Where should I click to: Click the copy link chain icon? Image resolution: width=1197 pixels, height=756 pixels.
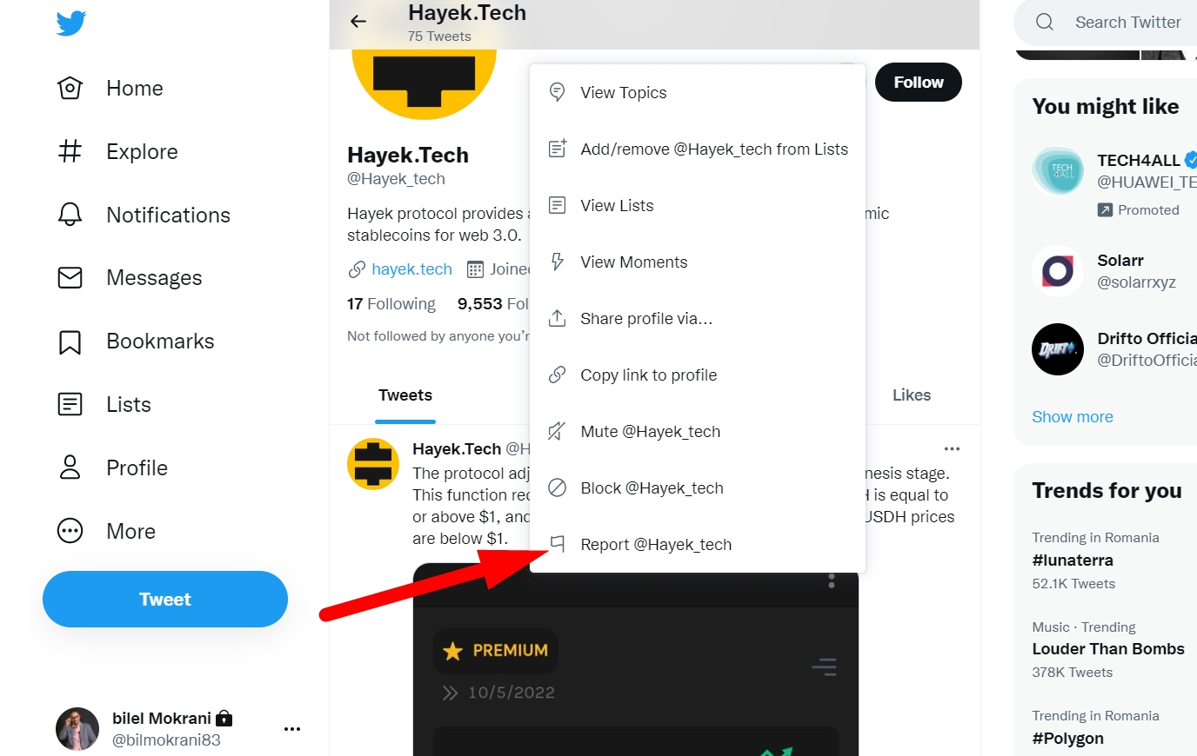click(558, 375)
